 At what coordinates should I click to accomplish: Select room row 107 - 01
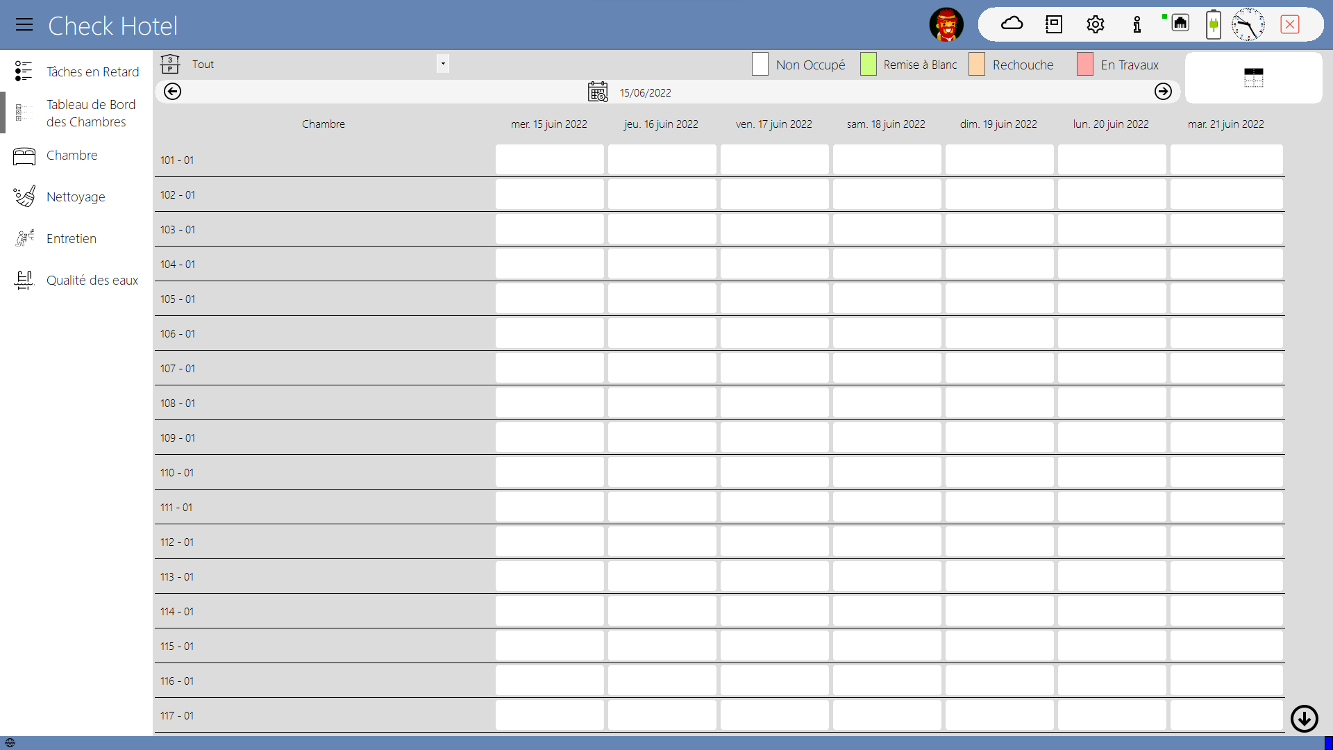click(x=719, y=368)
